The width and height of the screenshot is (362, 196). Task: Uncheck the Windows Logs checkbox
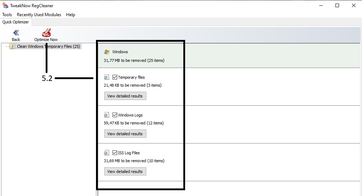(115, 115)
